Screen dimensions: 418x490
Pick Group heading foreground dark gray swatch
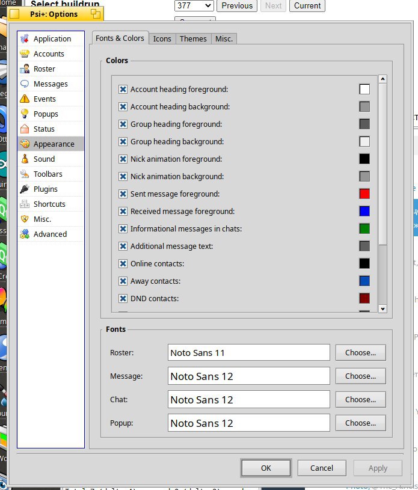pyautogui.click(x=364, y=124)
